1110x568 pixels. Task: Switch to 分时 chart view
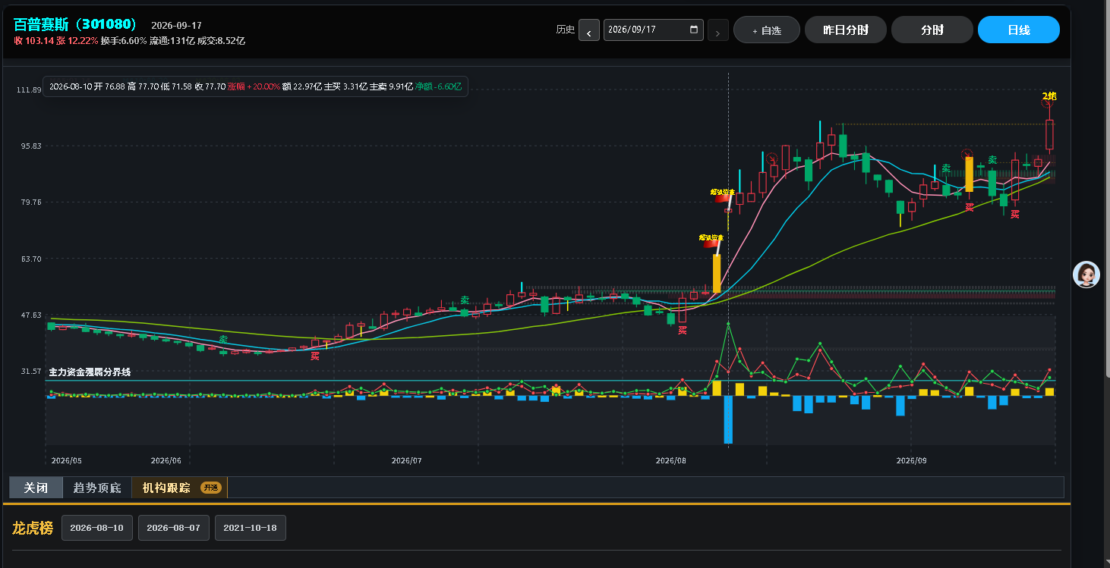coord(932,30)
